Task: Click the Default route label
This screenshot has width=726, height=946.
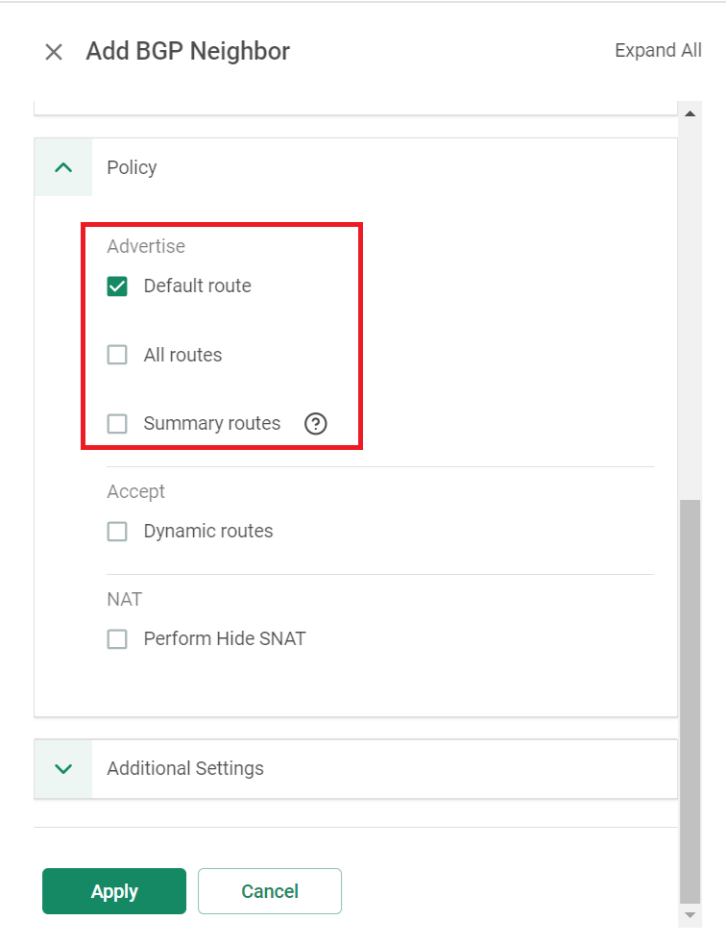Action: tap(198, 286)
